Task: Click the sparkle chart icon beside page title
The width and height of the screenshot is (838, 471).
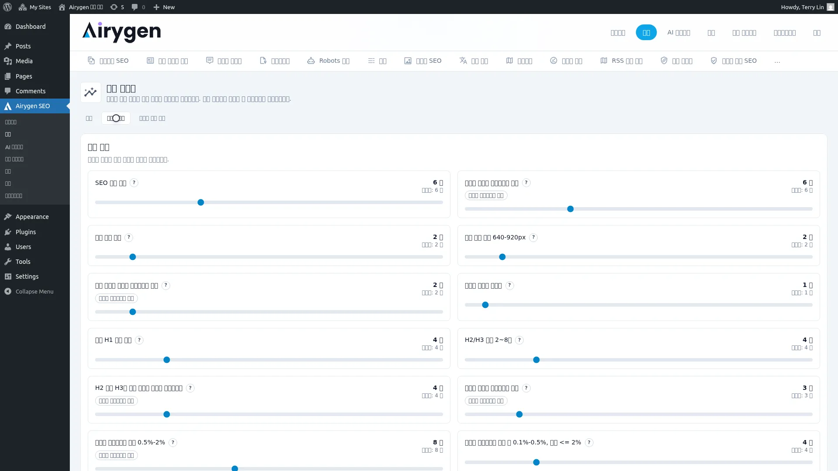Action: [x=91, y=92]
